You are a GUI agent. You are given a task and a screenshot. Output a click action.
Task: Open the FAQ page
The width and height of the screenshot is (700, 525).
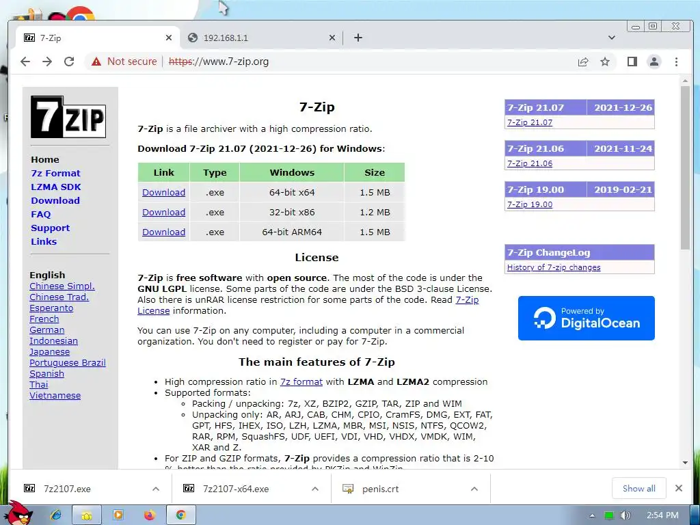(x=40, y=214)
